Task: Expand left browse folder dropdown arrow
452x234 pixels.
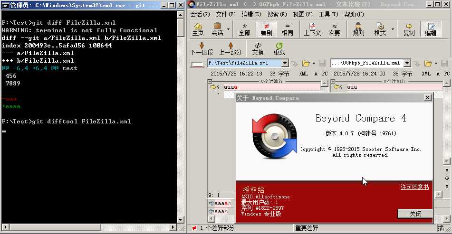Action: pos(314,63)
